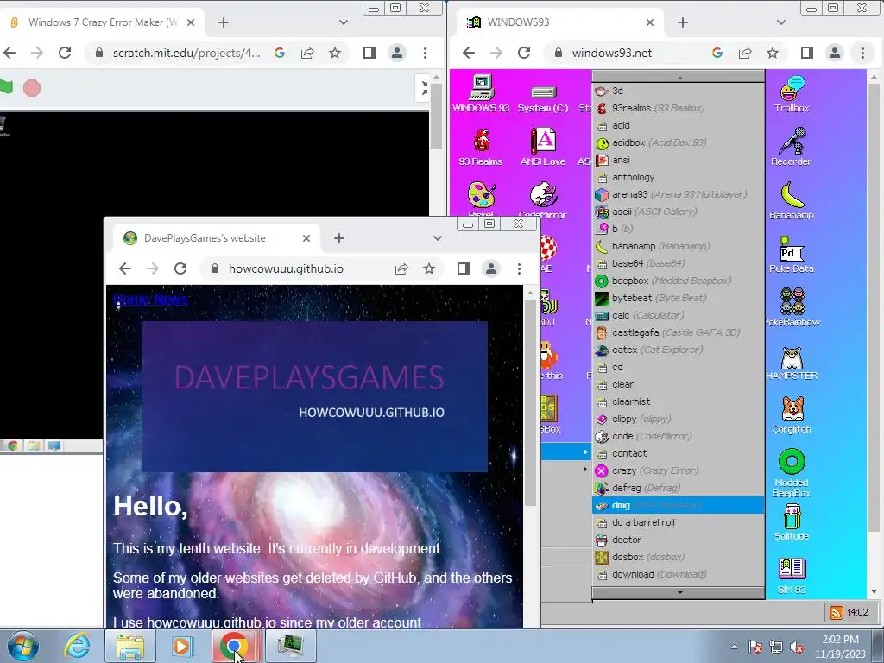This screenshot has height=663, width=884.
Task: Open the SIM 93 desktop icon
Action: coord(792,575)
